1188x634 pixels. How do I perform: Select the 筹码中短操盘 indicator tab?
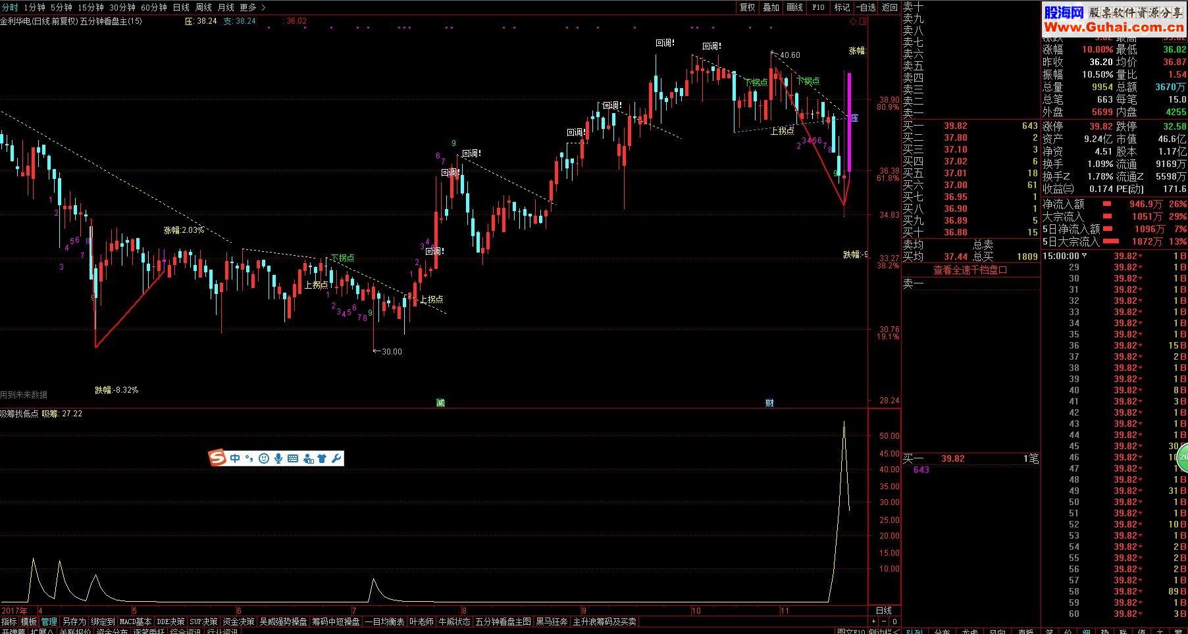[336, 622]
